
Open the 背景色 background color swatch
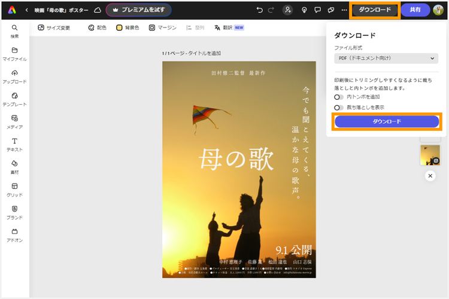point(128,28)
